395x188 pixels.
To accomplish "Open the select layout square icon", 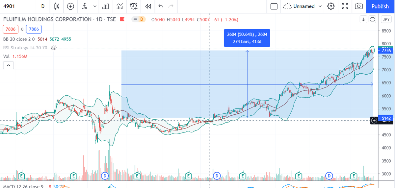I will click(274, 6).
